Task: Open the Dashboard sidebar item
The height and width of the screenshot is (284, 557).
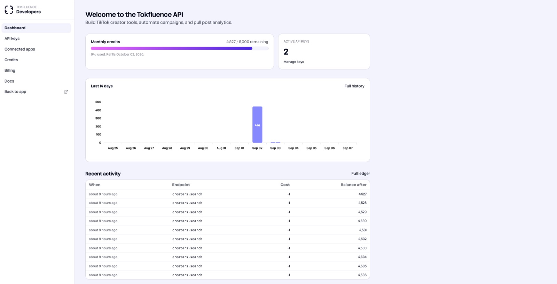Action: pos(36,28)
